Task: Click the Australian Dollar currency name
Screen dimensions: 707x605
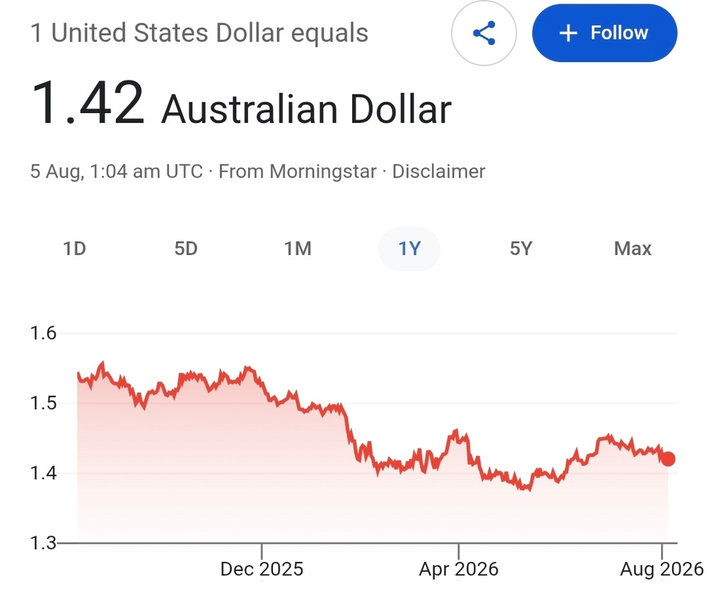Action: coord(307,109)
